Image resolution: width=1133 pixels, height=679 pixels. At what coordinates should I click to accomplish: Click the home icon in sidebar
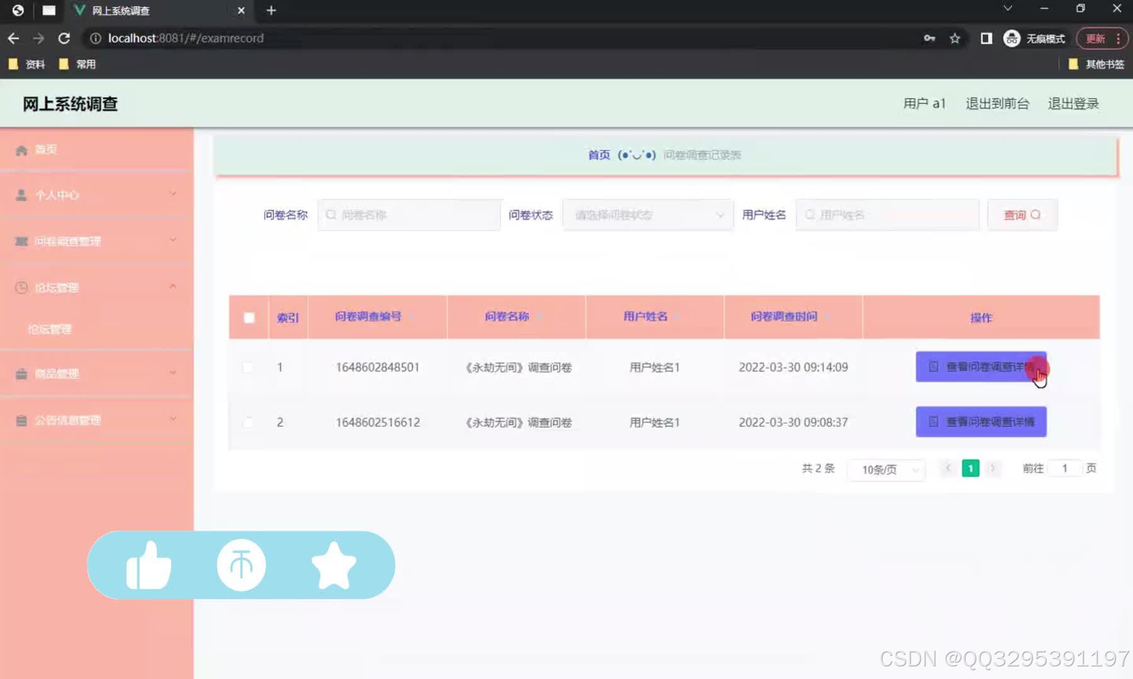21,150
